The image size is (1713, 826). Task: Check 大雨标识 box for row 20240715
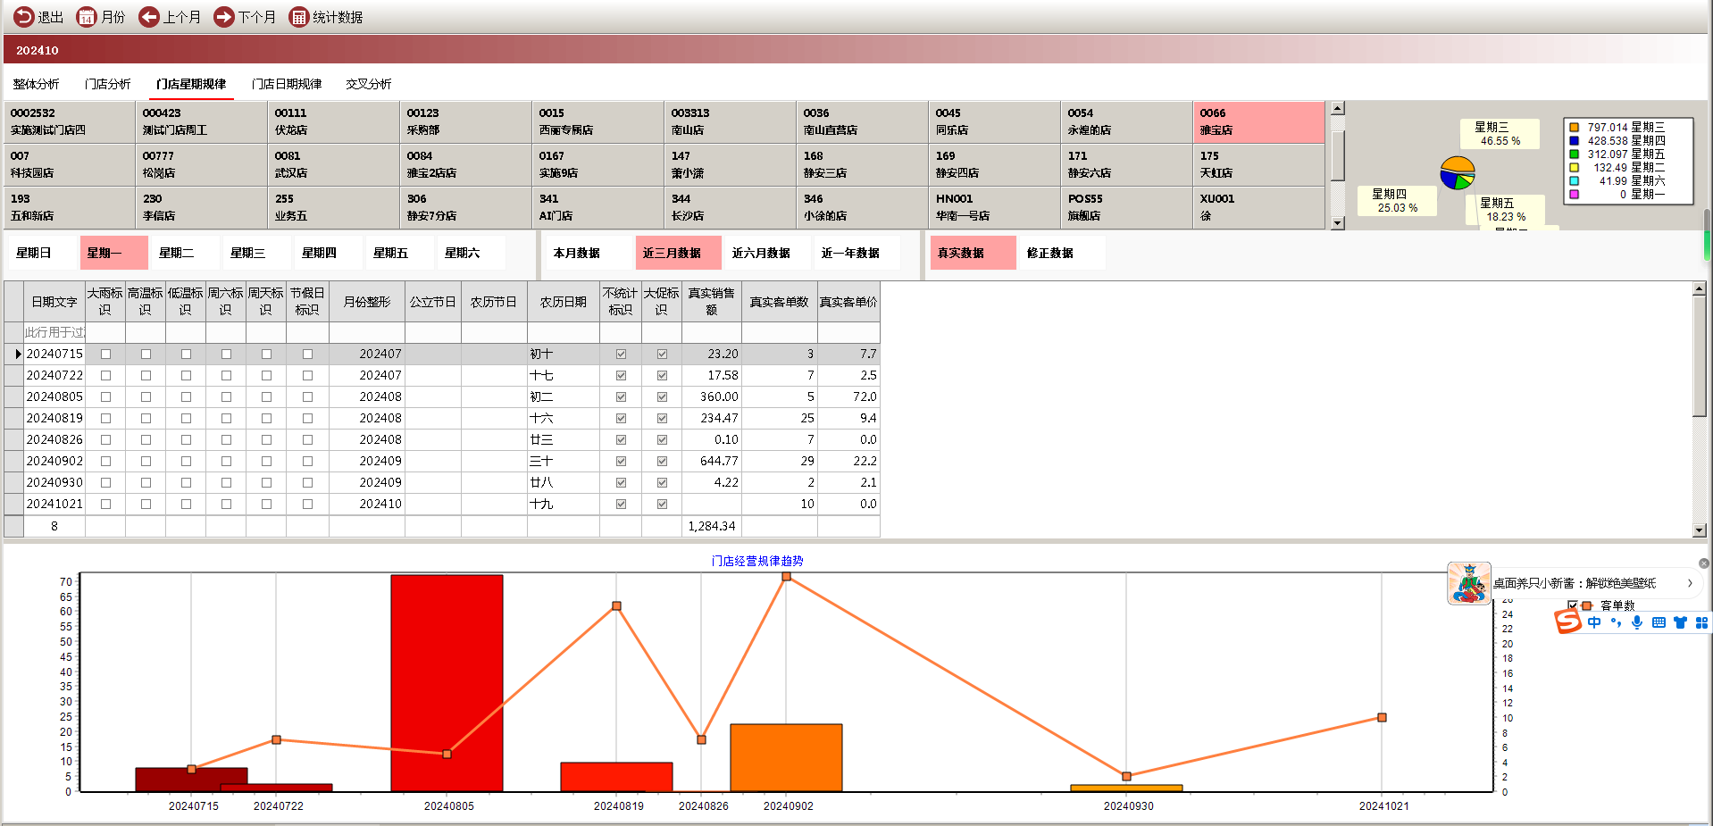[x=105, y=355]
